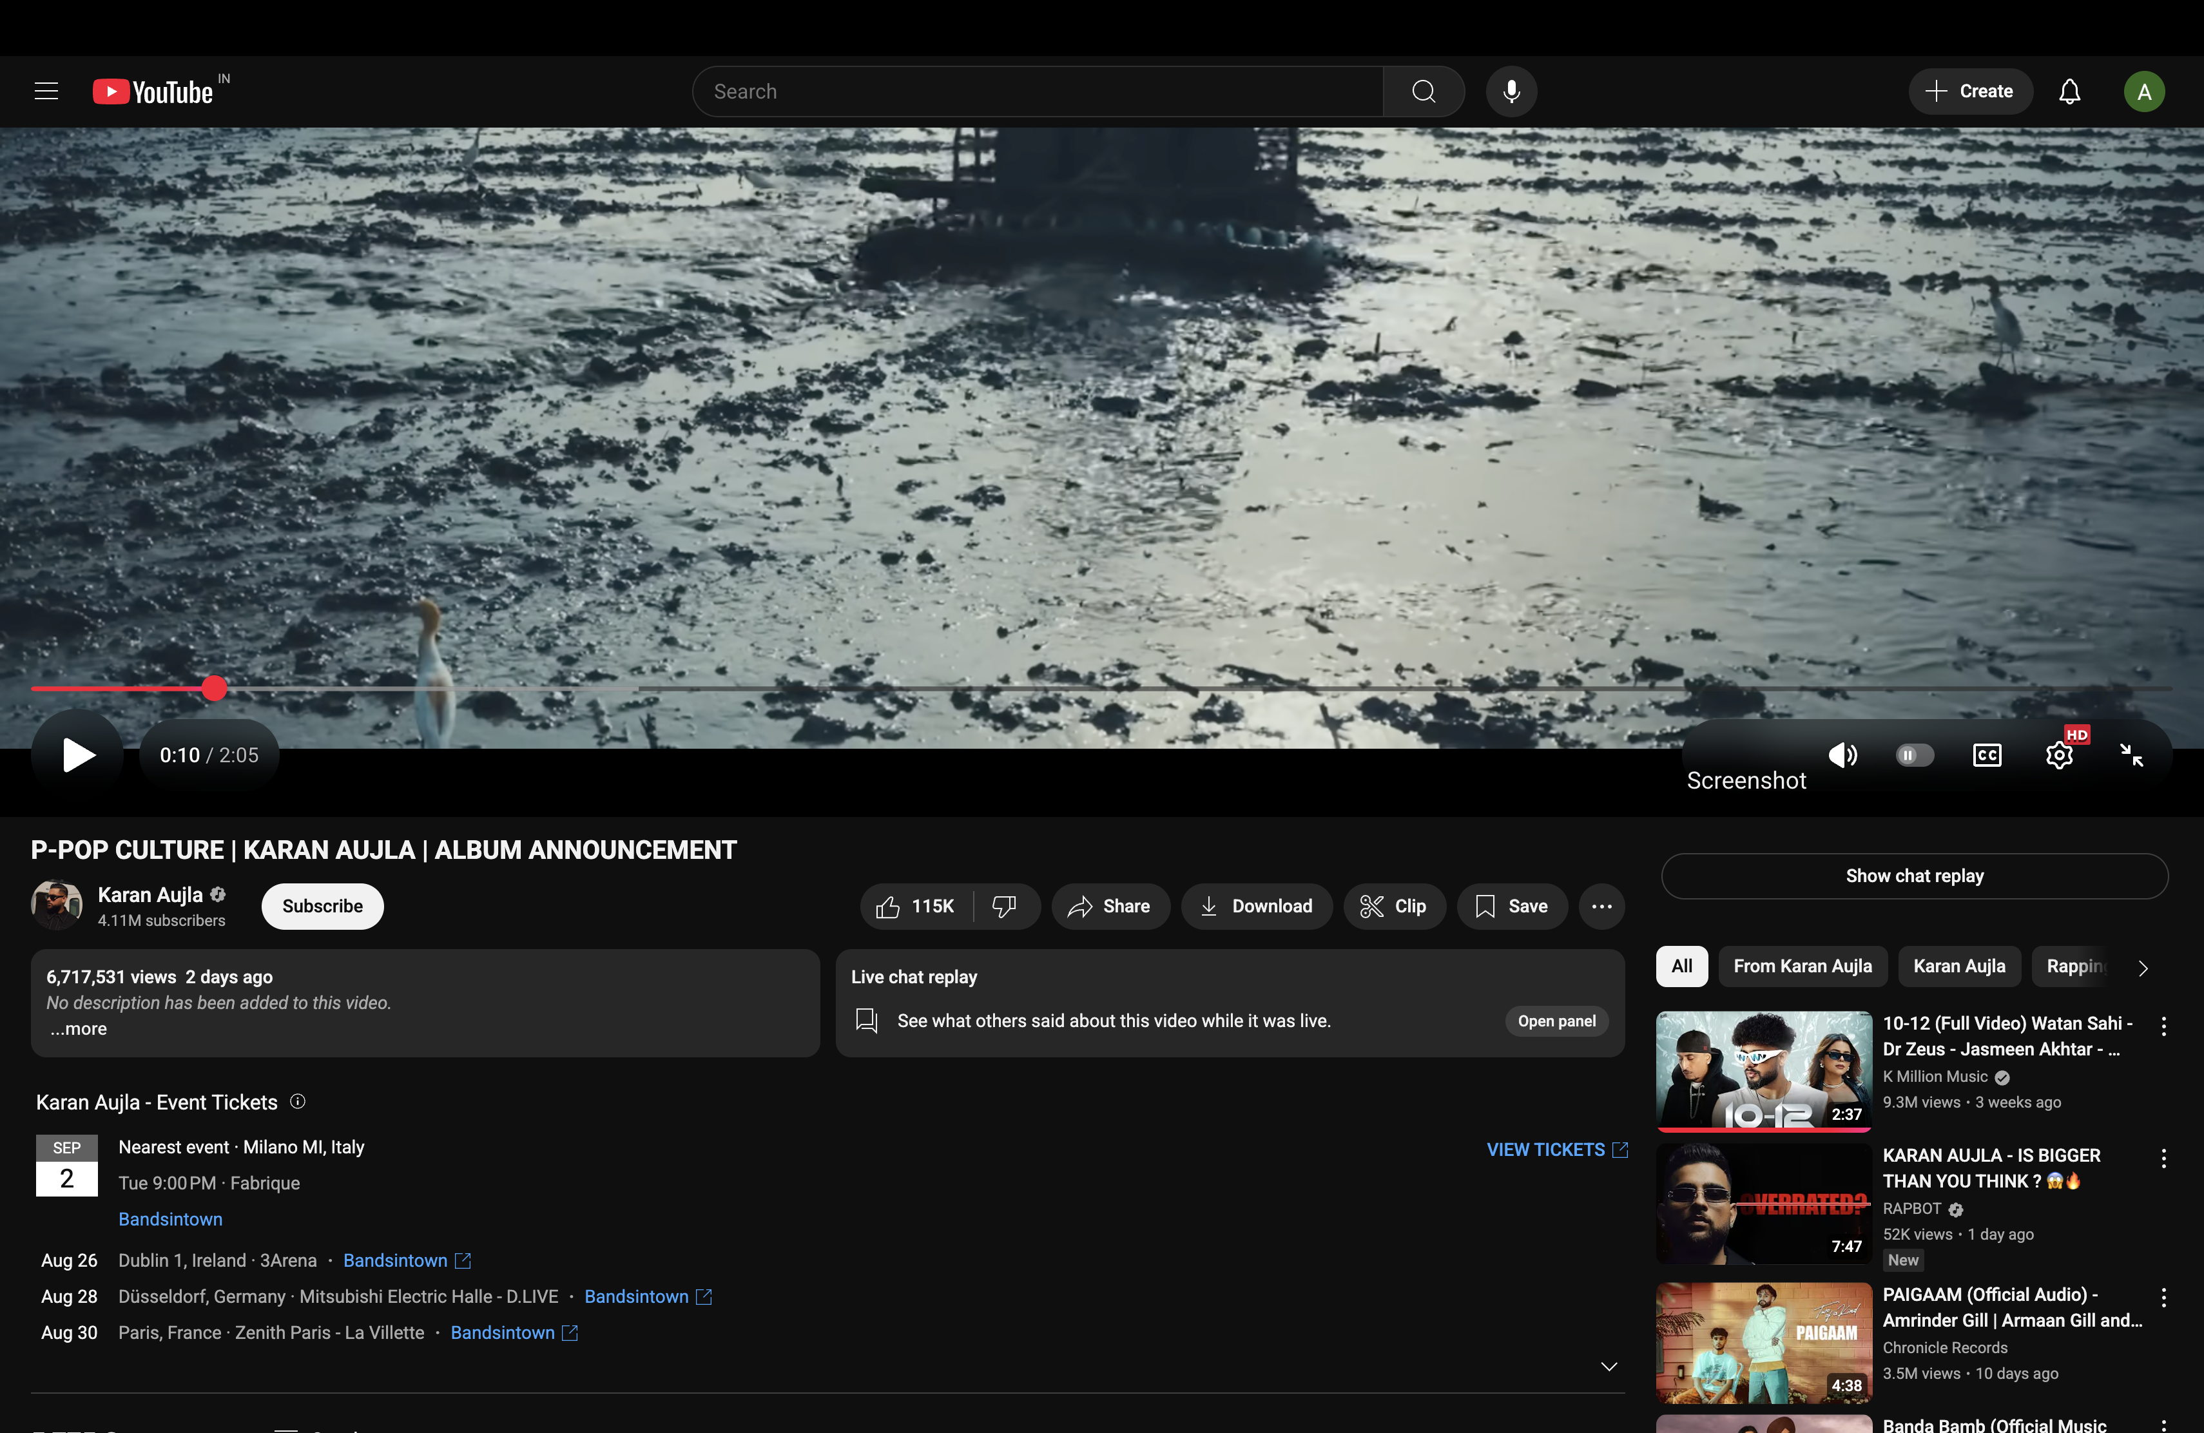Open notifications bell
Image resolution: width=2204 pixels, height=1433 pixels.
click(2070, 91)
